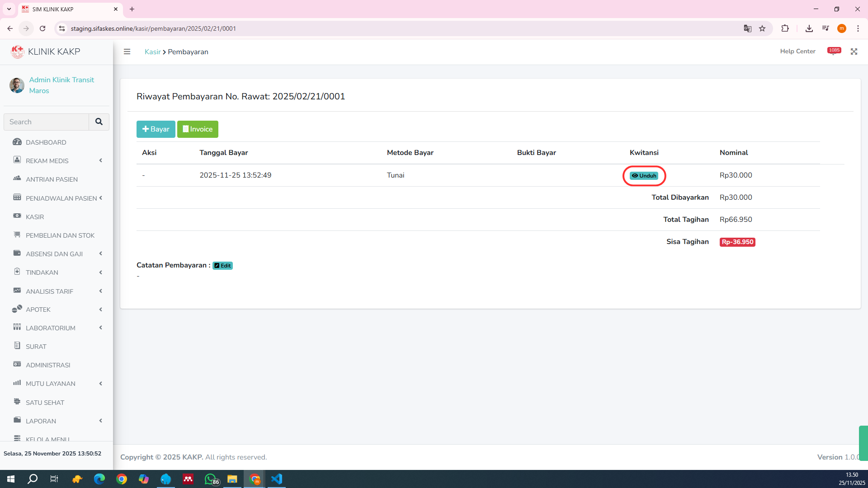Click the browser extensions puzzle icon
This screenshot has width=868, height=488.
tap(785, 28)
